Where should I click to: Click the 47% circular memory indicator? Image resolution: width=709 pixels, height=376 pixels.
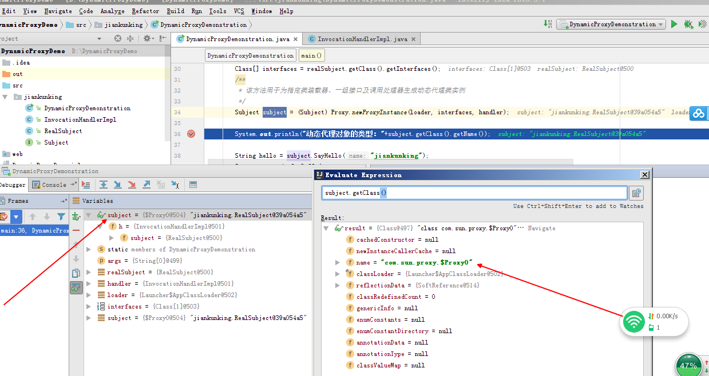click(688, 366)
